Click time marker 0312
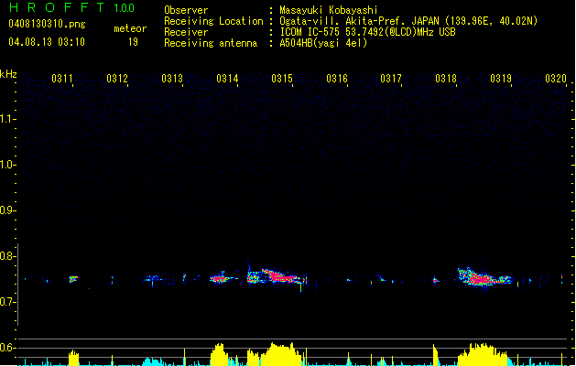Screen dimensions: 576x366 (x=117, y=79)
